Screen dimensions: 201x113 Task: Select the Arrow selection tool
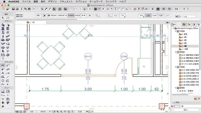(x=3, y=18)
